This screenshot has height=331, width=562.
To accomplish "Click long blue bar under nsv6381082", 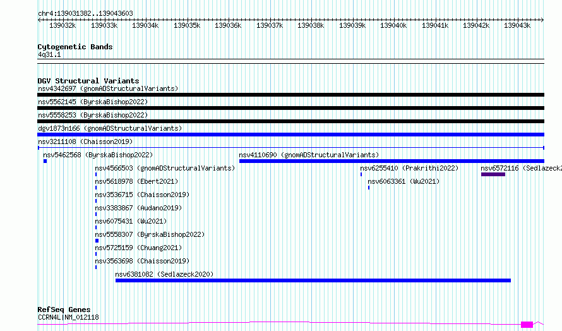I will (313, 280).
